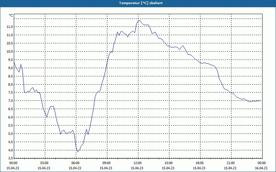Click the 5,0 y-axis label
Screen dimensions: 276x172
point(11,134)
